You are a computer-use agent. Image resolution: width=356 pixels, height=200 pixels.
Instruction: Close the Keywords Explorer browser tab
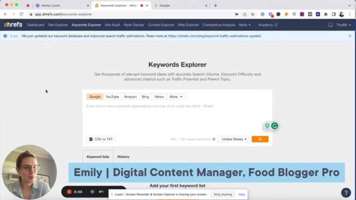coord(147,6)
